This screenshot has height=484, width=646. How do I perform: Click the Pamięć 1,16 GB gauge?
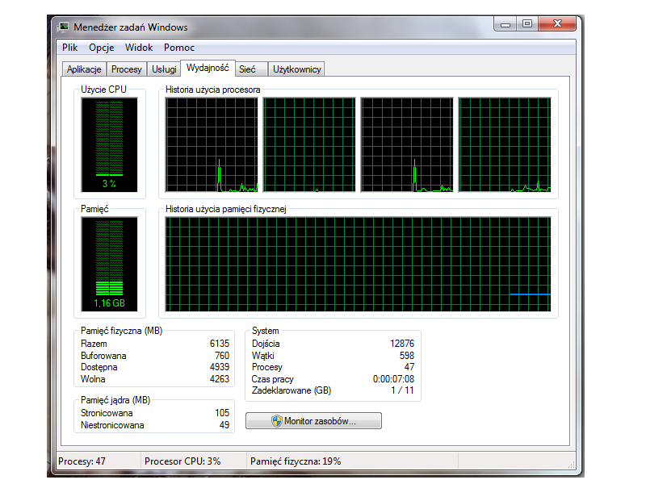click(x=109, y=265)
